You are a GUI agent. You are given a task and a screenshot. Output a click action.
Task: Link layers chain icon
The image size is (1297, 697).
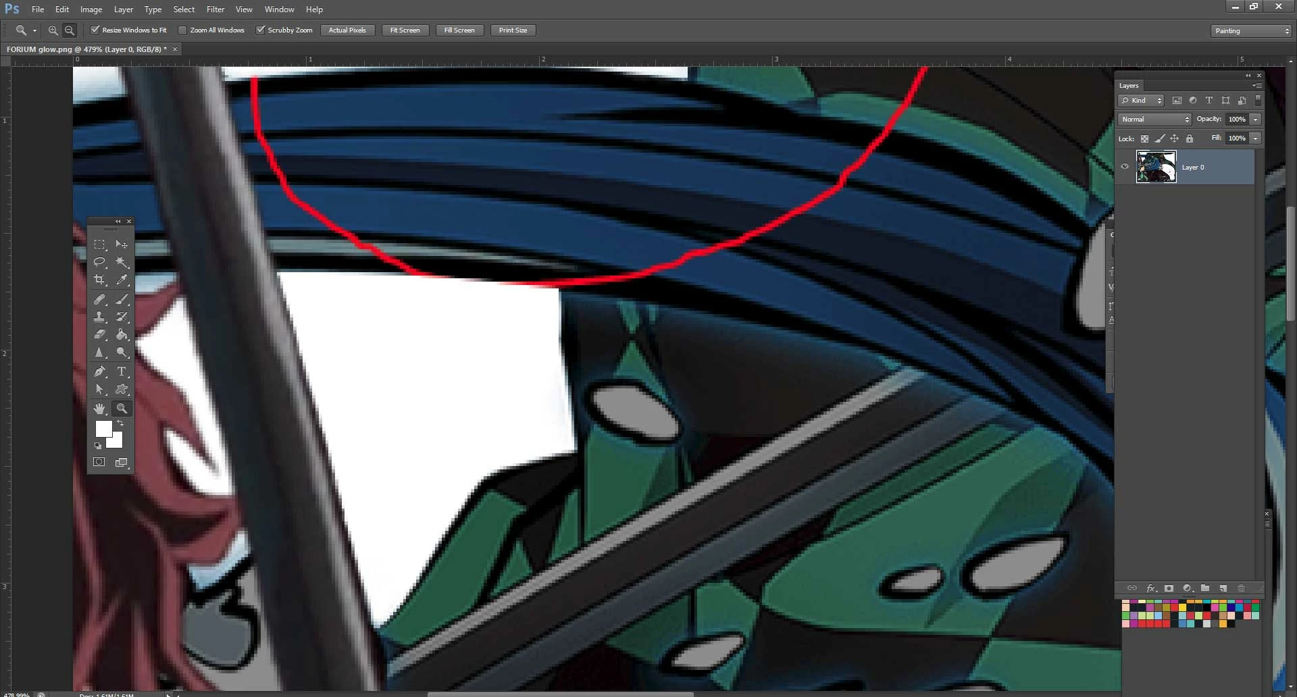pyautogui.click(x=1132, y=588)
